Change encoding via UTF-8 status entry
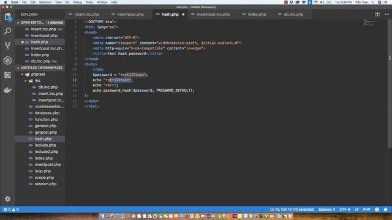The height and width of the screenshot is (220, 392). pos(345,210)
